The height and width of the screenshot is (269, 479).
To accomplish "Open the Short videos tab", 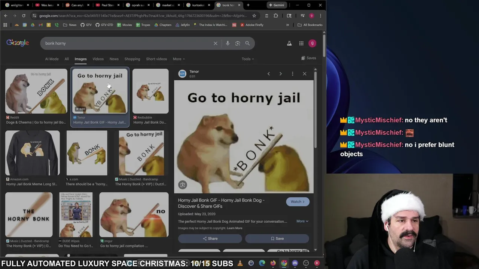I will point(156,59).
